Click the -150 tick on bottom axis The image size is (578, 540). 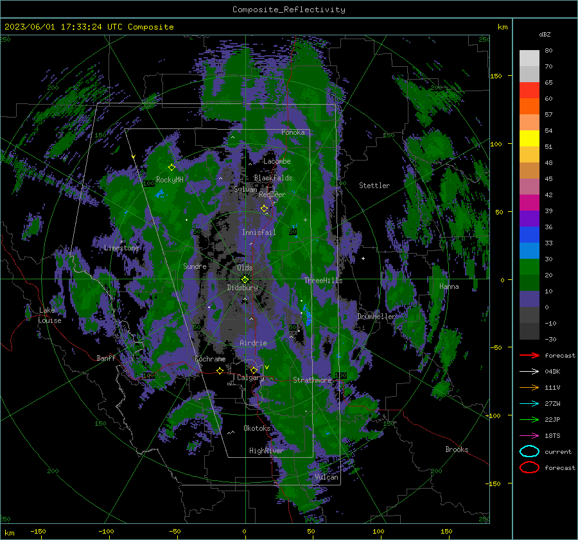[38, 531]
